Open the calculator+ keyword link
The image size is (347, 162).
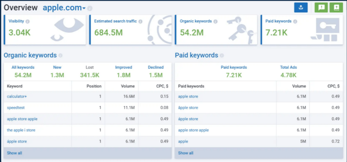(x=17, y=97)
